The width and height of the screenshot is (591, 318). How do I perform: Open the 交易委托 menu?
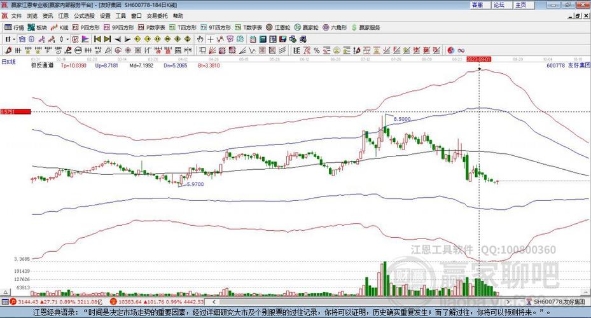(157, 16)
